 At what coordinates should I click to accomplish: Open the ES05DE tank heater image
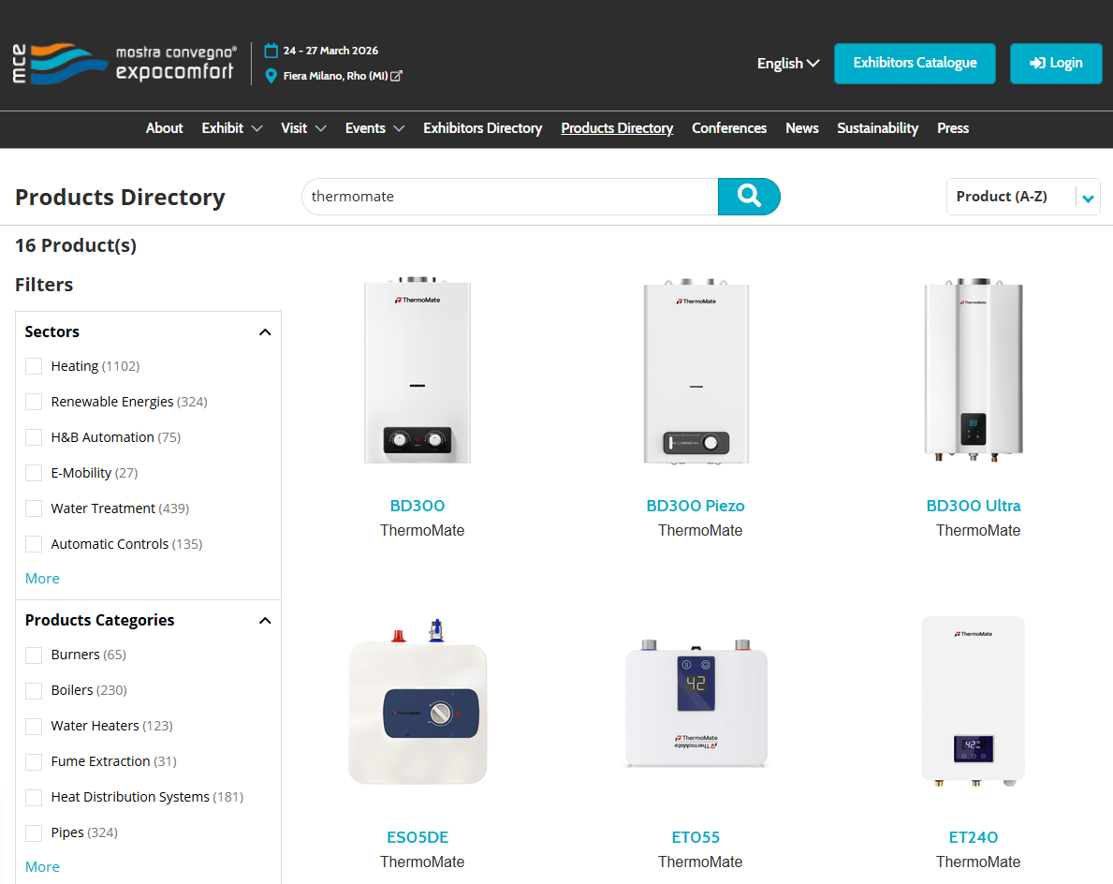pyautogui.click(x=417, y=700)
